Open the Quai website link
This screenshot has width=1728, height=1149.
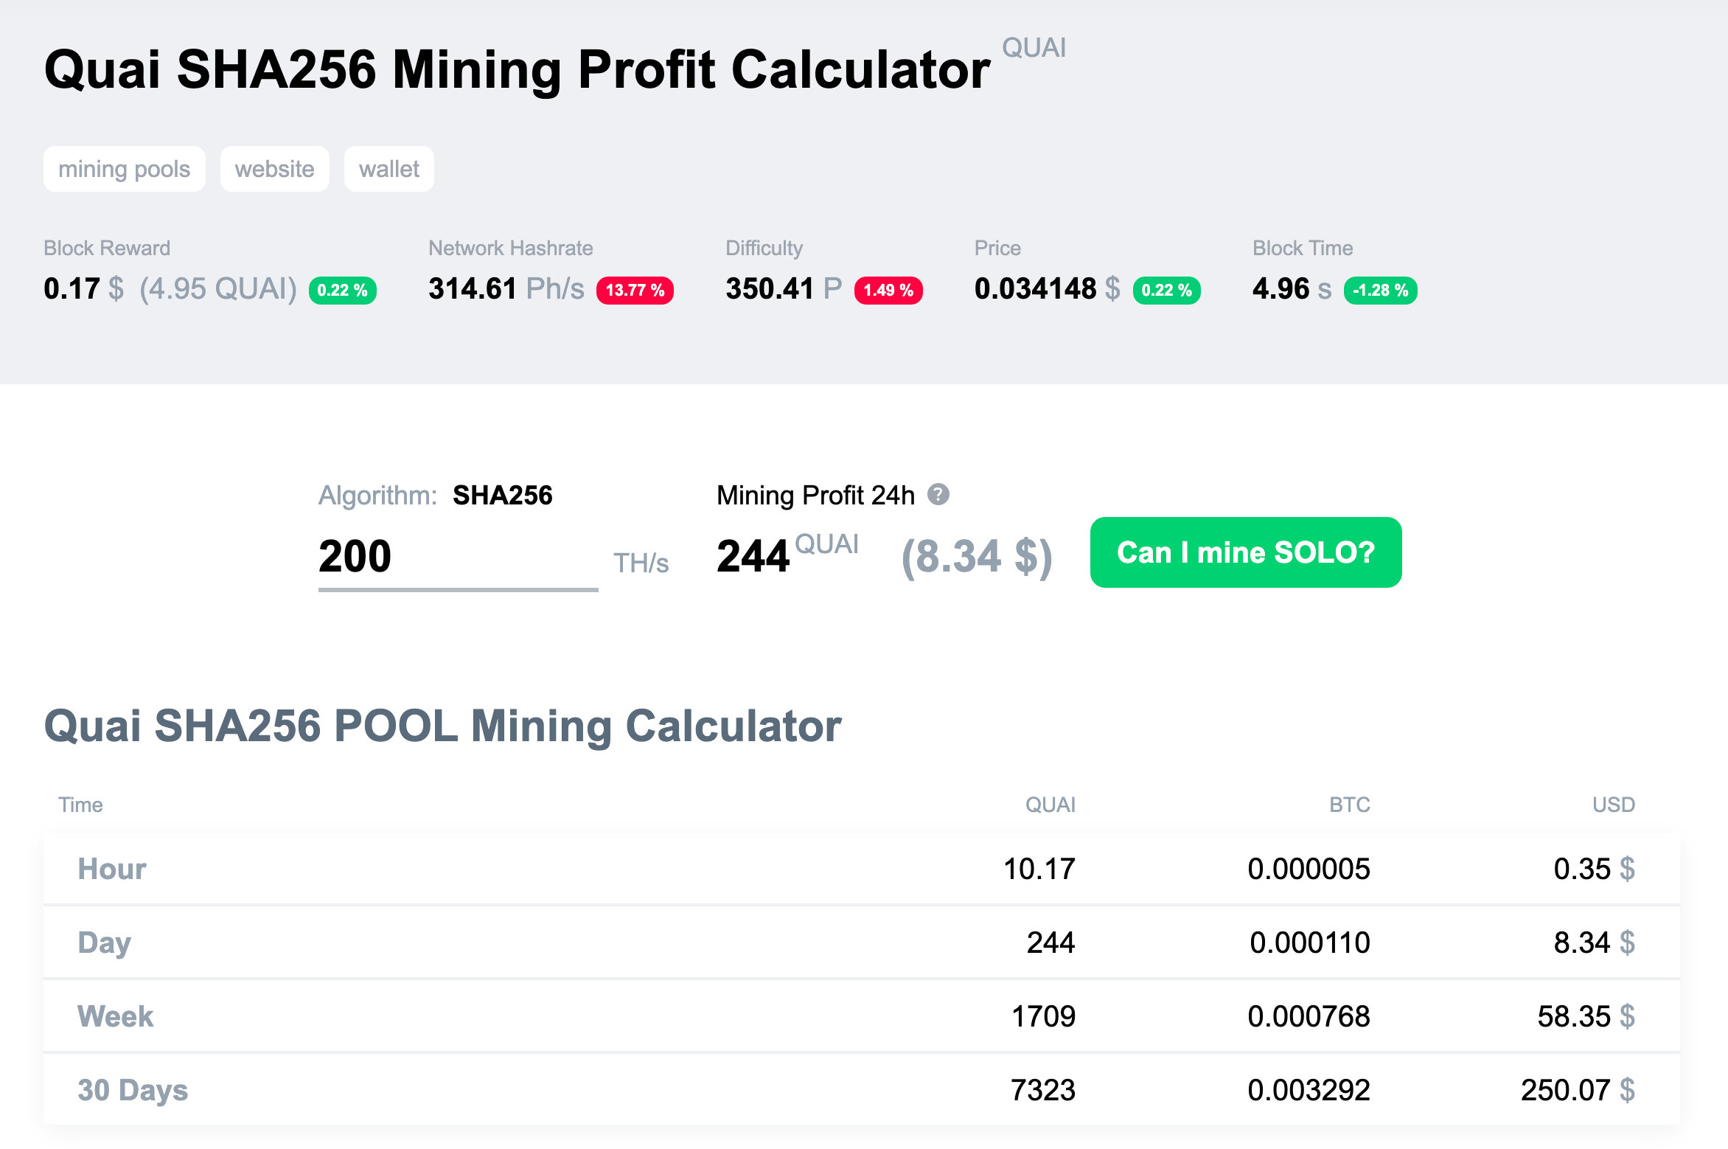[274, 168]
